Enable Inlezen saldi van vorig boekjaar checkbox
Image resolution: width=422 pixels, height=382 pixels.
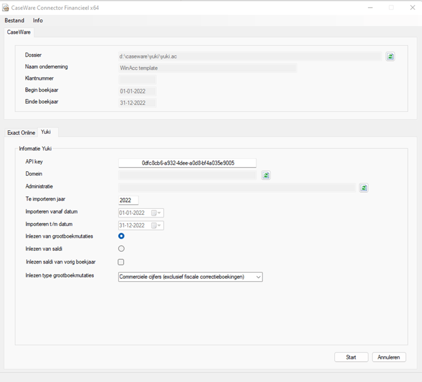pyautogui.click(x=121, y=262)
